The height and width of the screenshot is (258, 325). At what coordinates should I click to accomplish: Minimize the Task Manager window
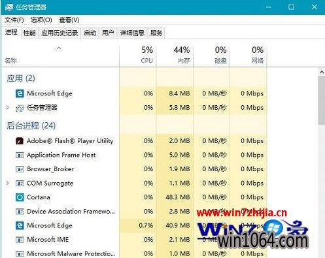tap(269, 7)
